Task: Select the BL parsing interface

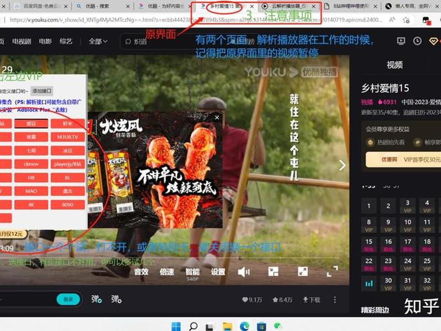Action: pos(67,178)
